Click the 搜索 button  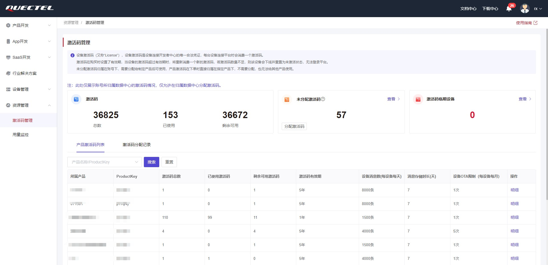tap(152, 162)
